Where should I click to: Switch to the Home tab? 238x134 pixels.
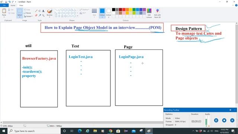(x=13, y=6)
